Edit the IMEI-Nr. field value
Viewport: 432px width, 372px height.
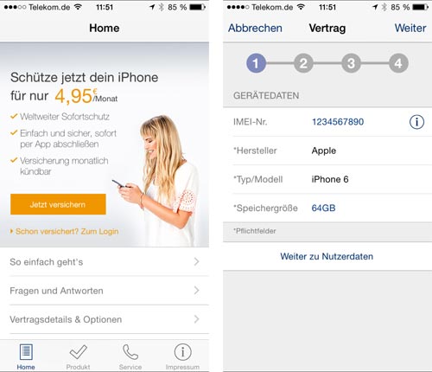[338, 122]
